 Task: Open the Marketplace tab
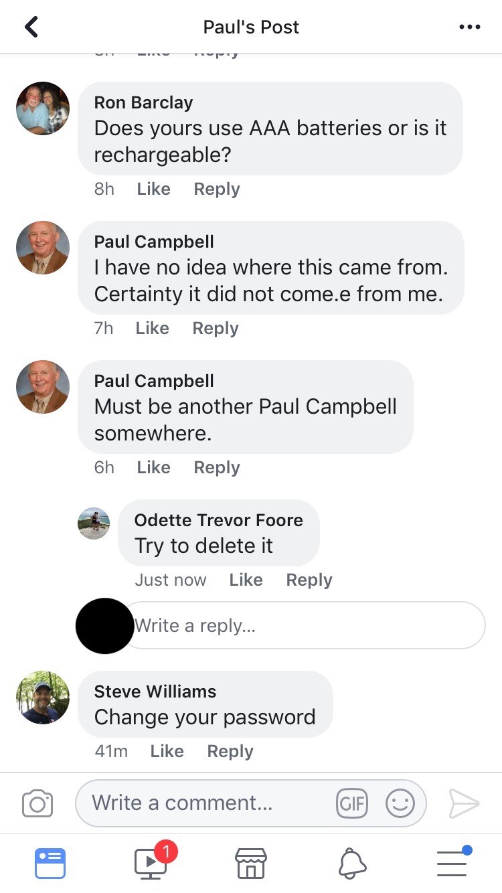click(x=251, y=864)
